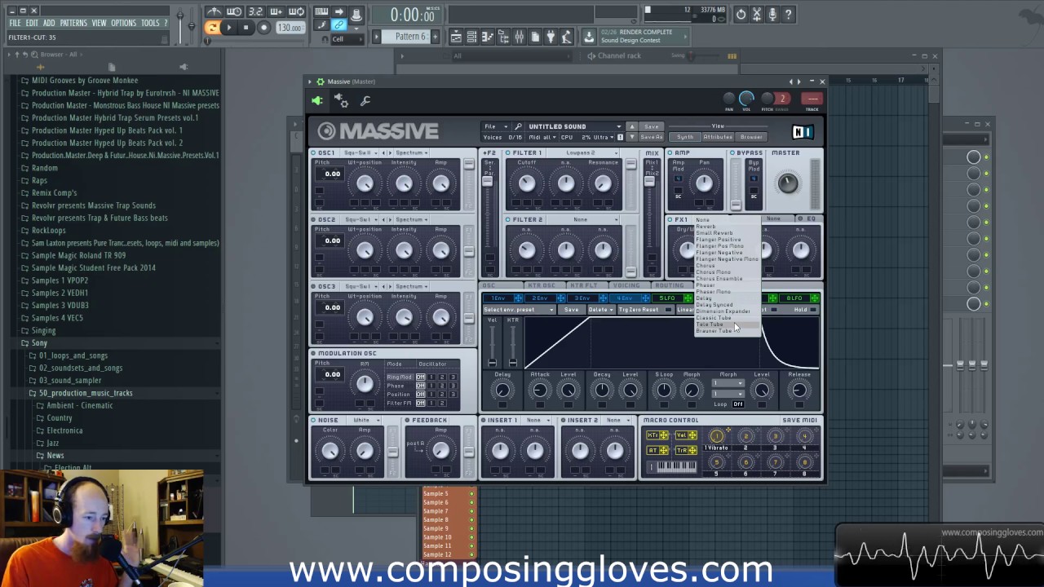Open the plugin gear settings in Massive wrapper
Viewport: 1044px width, 587px height.
tap(342, 101)
